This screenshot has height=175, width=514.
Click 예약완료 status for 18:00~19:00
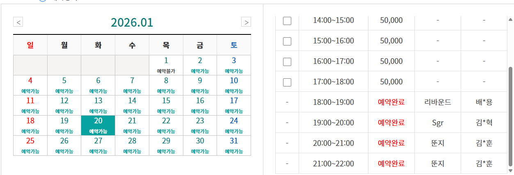coord(391,102)
